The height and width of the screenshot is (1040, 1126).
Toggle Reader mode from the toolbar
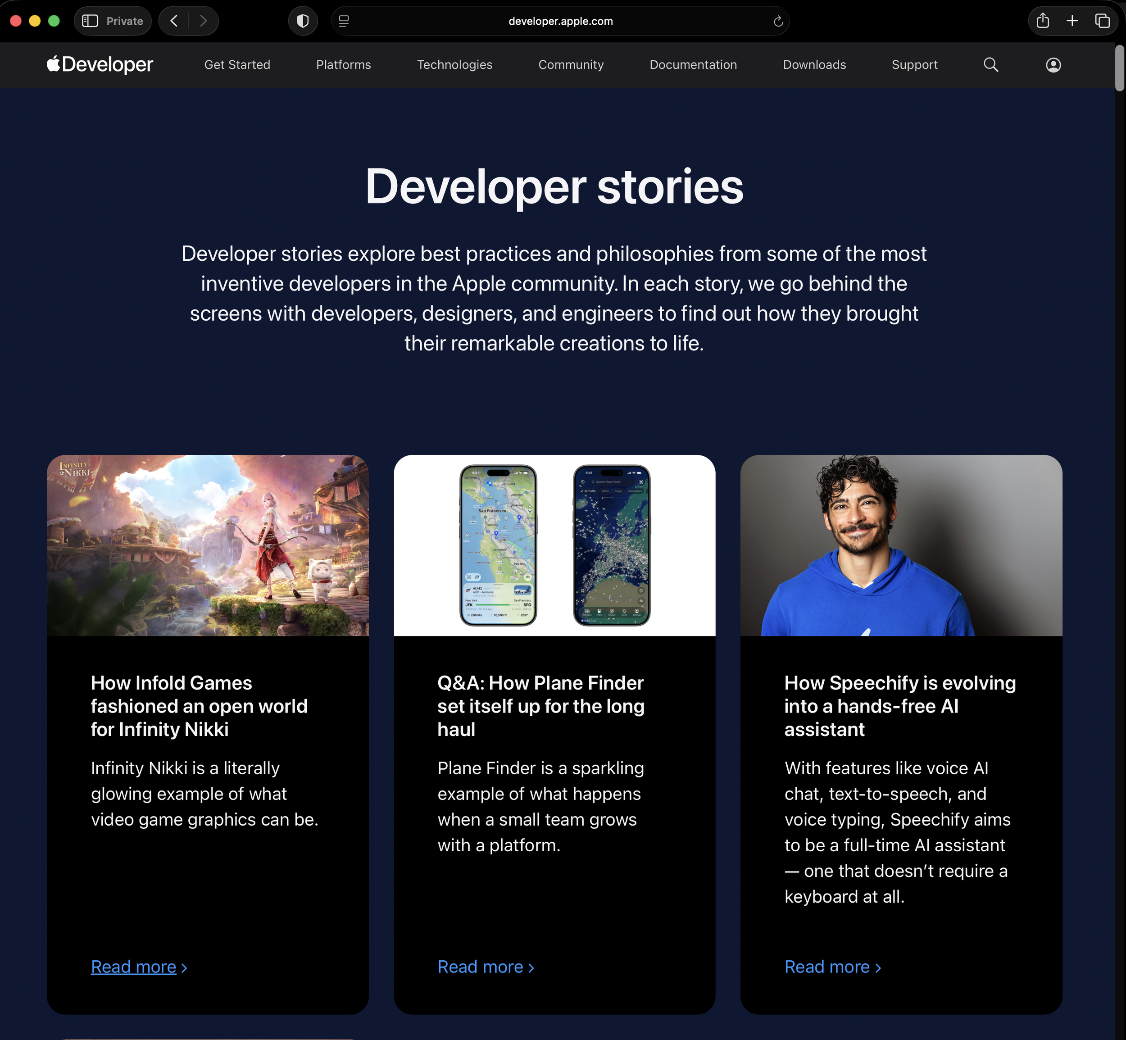343,21
